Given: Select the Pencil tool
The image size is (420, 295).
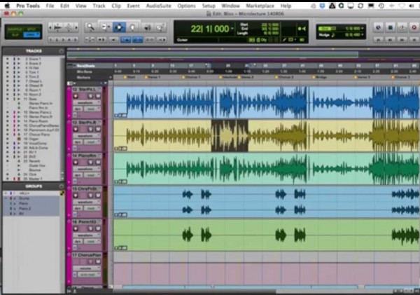Looking at the screenshot, I should coord(160,27).
